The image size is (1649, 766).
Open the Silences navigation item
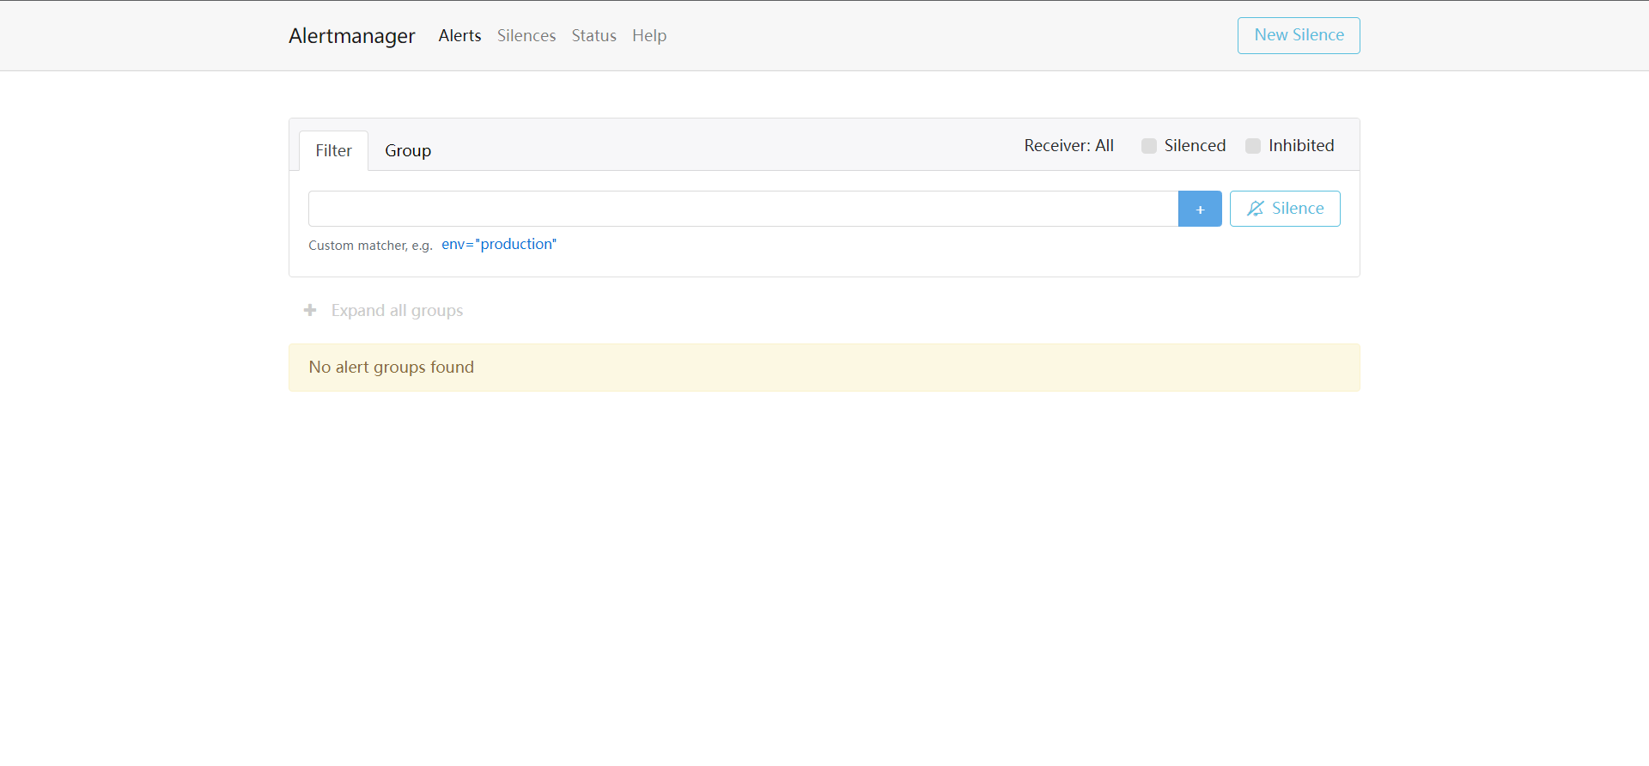[x=526, y=35]
